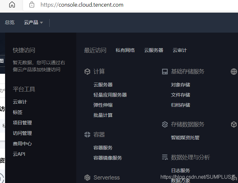238x183 pixels.
Task: Click the Serverless category icon
Action: 87,178
